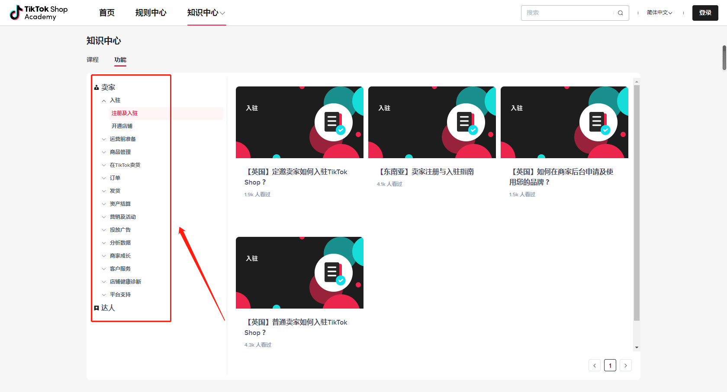The height and width of the screenshot is (392, 727).
Task: Select 开通店铺 in the sidebar
Action: tap(122, 126)
